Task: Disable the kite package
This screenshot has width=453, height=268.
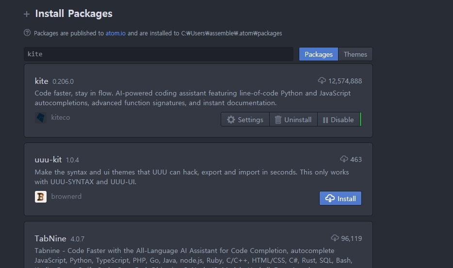Action: 338,120
